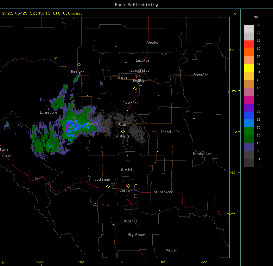The image size is (273, 266).
Task: Click the Vulcan label
Action: click(x=172, y=250)
